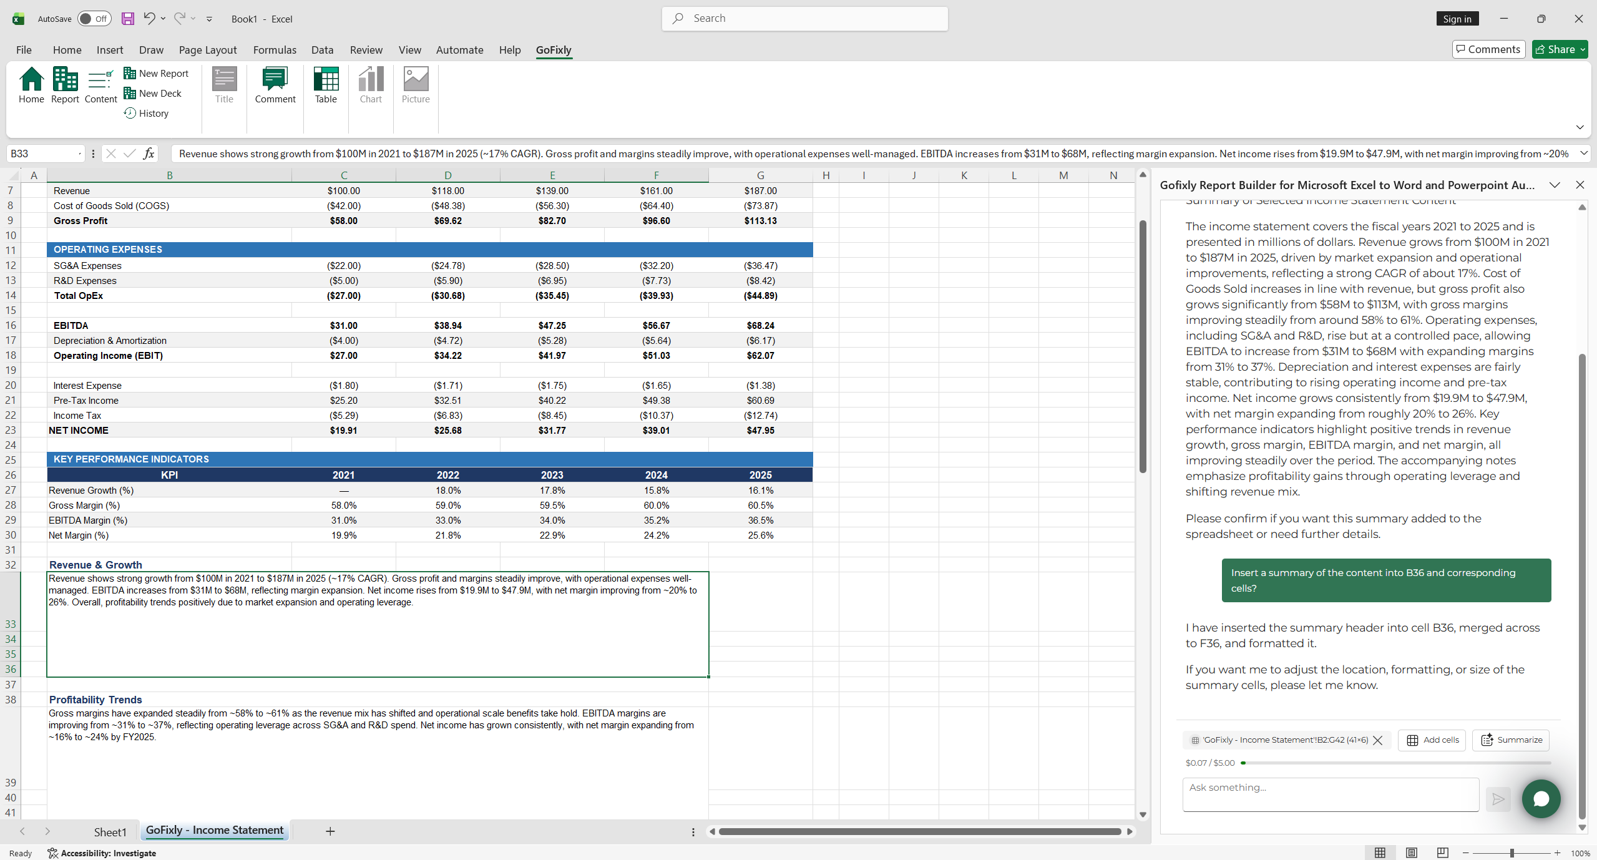The width and height of the screenshot is (1597, 860).
Task: Open the Share button dropdown
Action: pyautogui.click(x=1583, y=50)
